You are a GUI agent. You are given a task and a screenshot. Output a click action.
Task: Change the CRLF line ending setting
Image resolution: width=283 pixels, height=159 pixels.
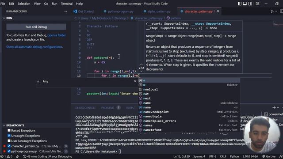[223, 156]
